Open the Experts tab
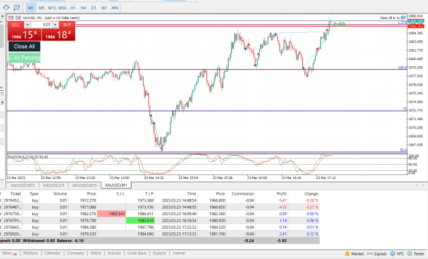This screenshot has height=259, width=428. click(160, 254)
